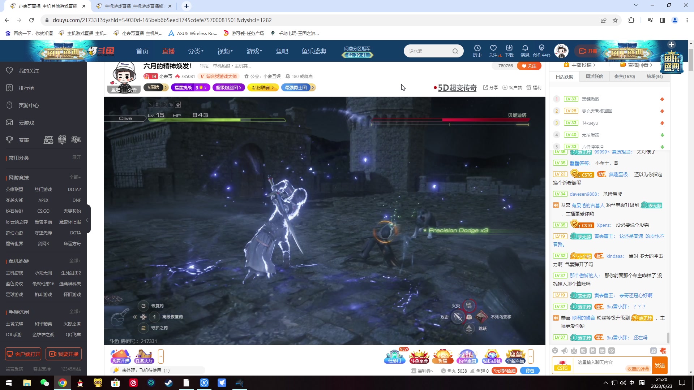694x390 pixels.
Task: Switch to the 日活跃度 tab
Action: (x=564, y=77)
